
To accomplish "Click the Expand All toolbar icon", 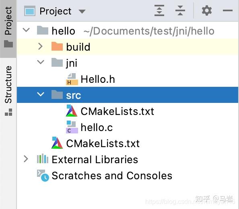I will (x=159, y=10).
